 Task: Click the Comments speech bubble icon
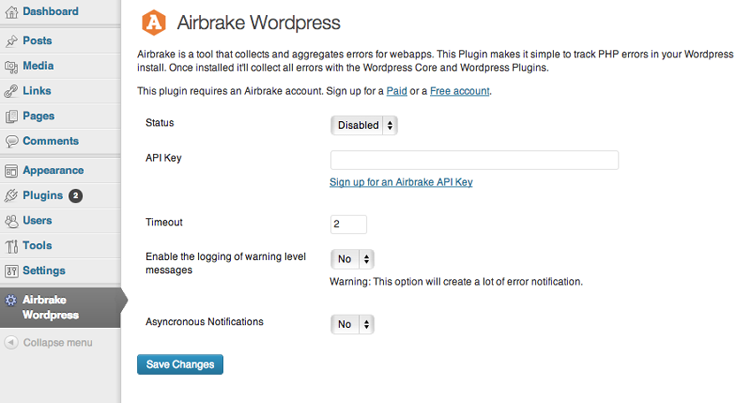click(12, 141)
